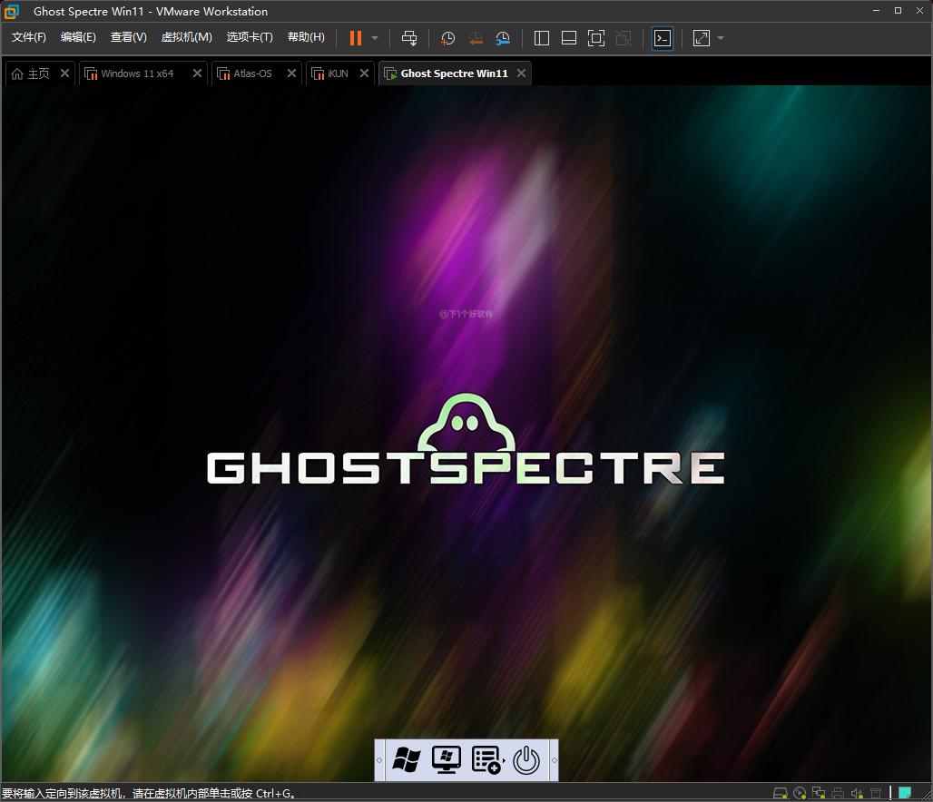This screenshot has width=933, height=802.
Task: Switch to the Atlas-OS tab
Action: pyautogui.click(x=252, y=73)
